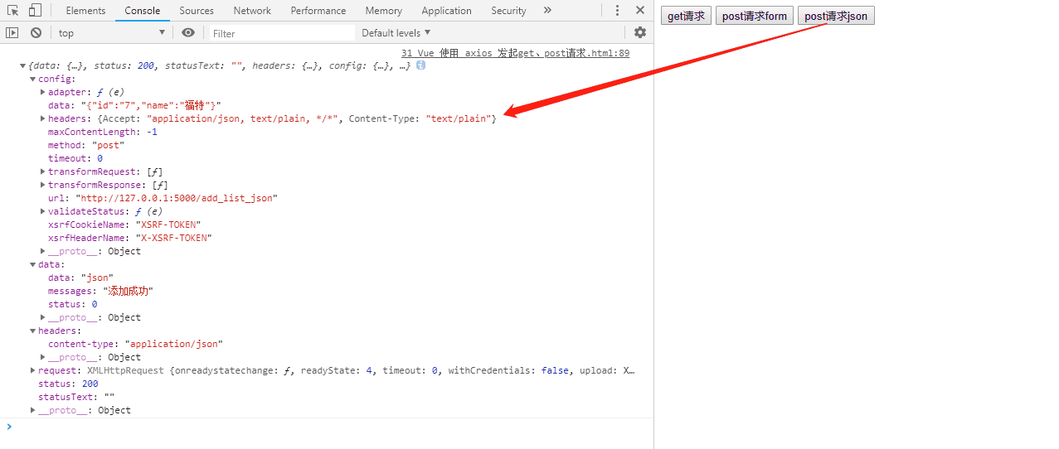Open console settings gear icon
The image size is (1059, 449).
(x=640, y=32)
